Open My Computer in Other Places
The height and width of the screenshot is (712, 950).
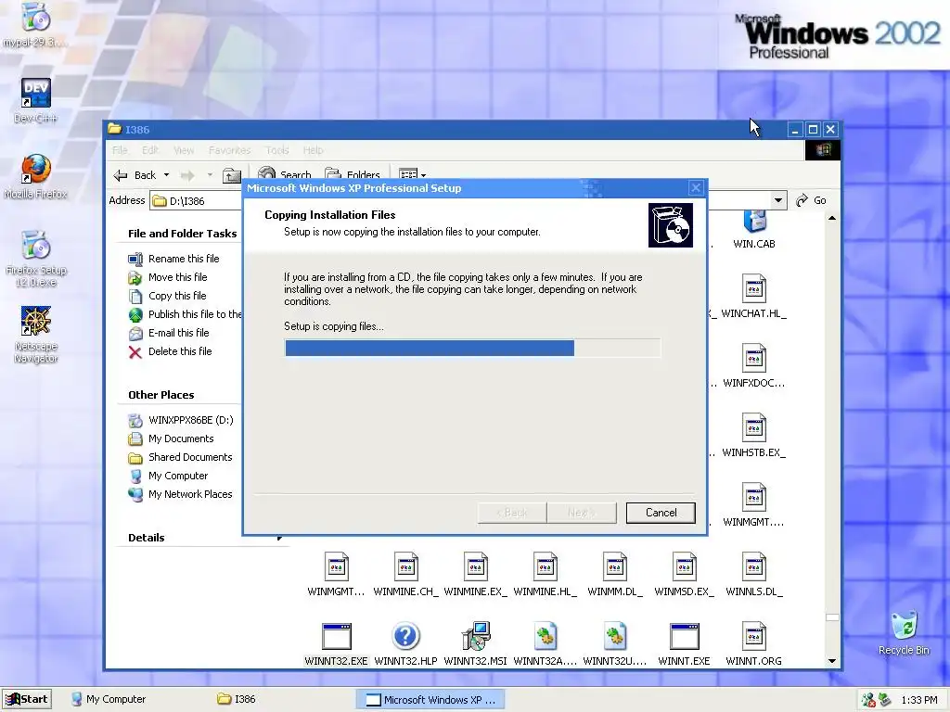pyautogui.click(x=178, y=476)
